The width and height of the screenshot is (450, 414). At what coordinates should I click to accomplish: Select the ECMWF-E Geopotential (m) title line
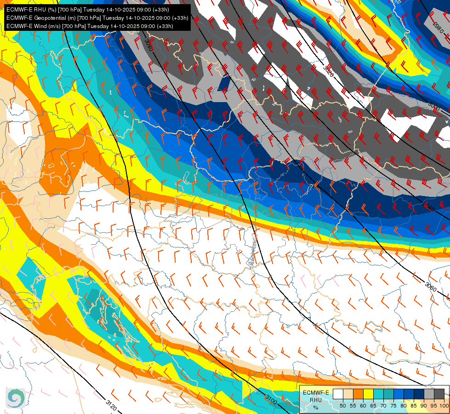(x=97, y=18)
